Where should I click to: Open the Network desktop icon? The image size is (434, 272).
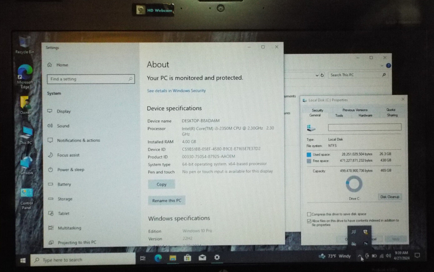[26, 166]
